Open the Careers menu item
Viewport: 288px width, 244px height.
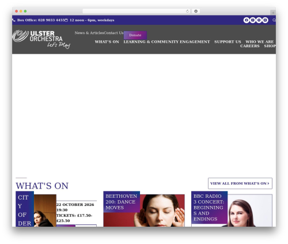click(x=250, y=46)
